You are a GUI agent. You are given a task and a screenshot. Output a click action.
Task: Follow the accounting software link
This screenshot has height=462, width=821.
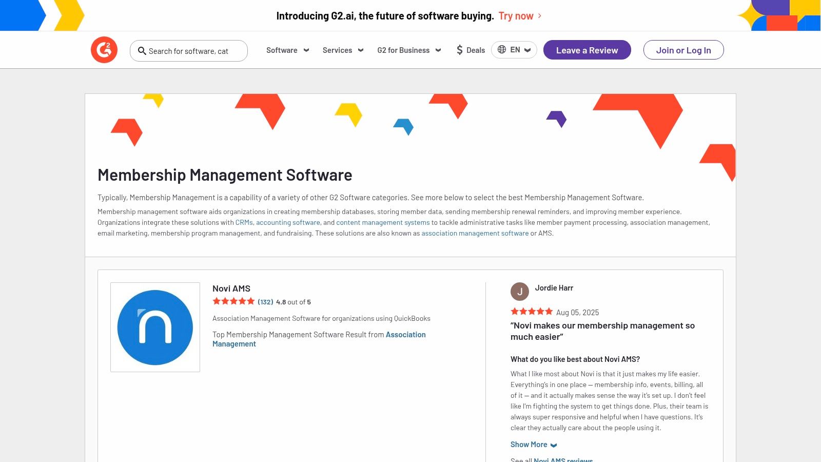288,222
